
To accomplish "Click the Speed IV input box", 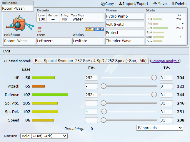I will (166, 120).
